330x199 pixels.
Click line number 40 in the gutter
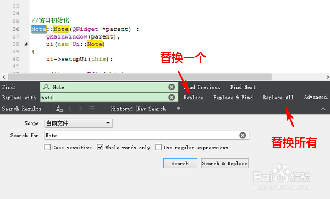pos(16,59)
